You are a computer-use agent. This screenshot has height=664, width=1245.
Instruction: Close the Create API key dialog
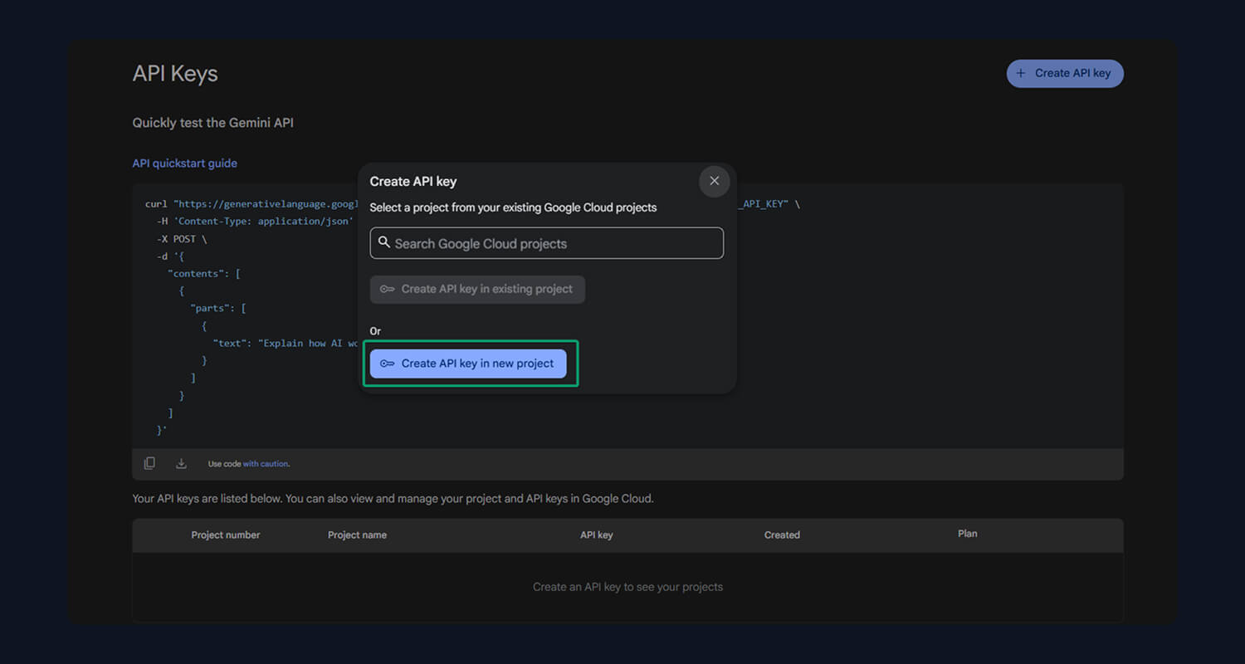click(x=714, y=181)
